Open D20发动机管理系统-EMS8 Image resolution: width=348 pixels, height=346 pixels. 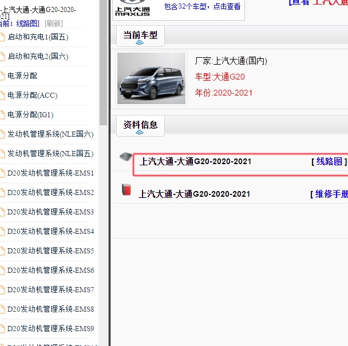tap(50, 309)
